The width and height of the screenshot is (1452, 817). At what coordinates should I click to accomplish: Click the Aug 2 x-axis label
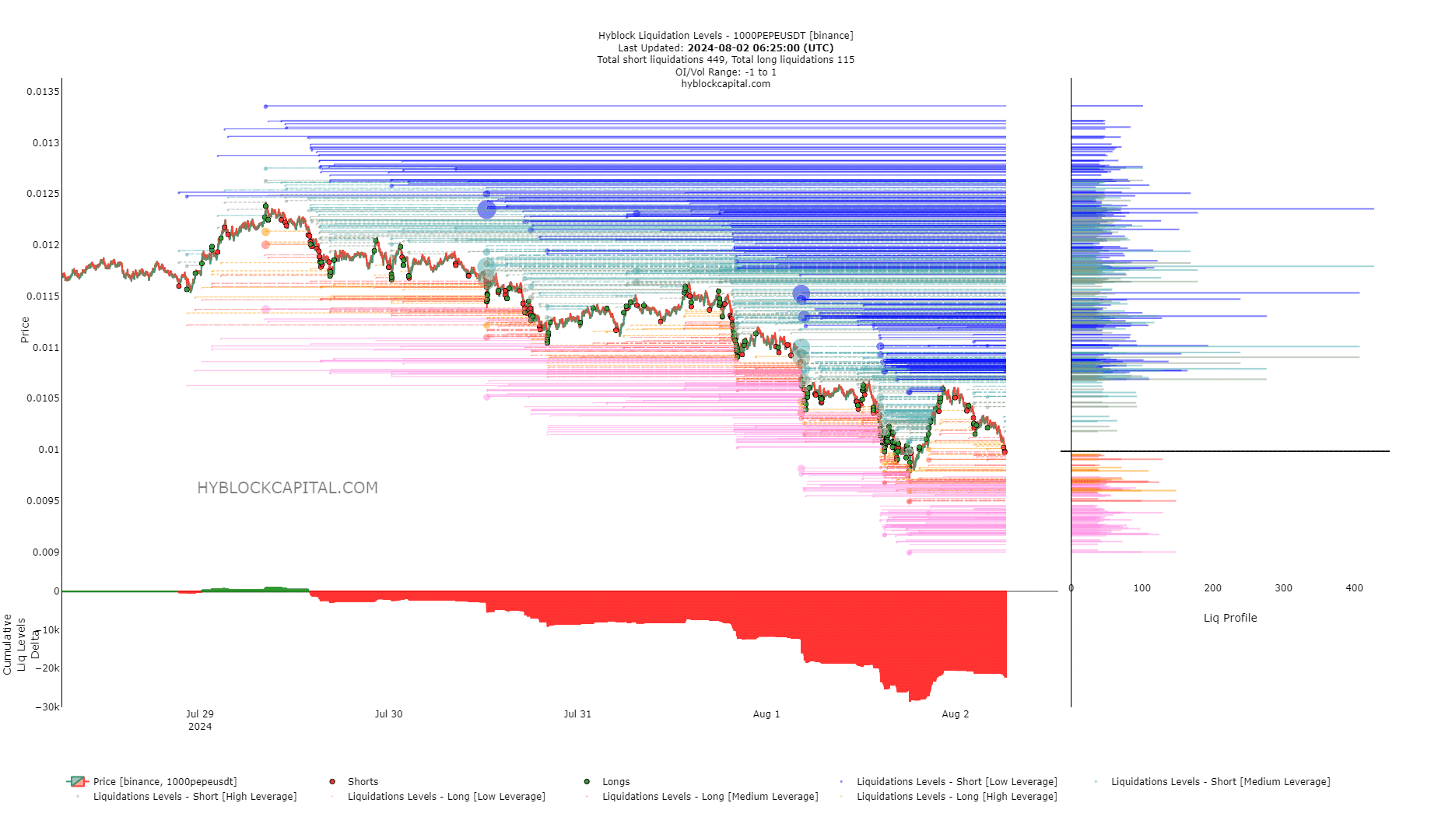[956, 714]
